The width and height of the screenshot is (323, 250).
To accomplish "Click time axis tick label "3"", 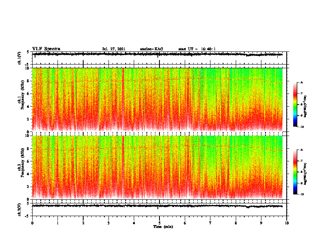I will [x=108, y=223].
